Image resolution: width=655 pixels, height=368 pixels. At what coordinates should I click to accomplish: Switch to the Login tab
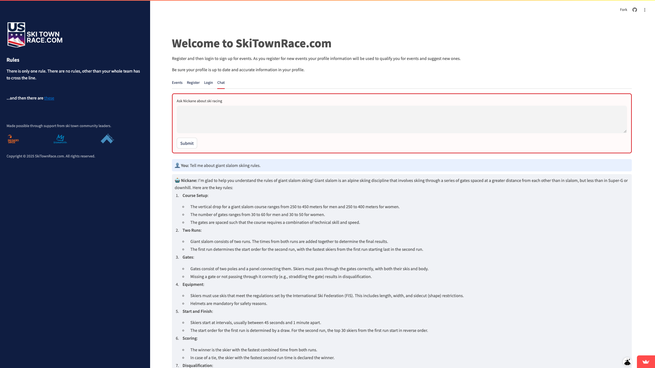(208, 82)
